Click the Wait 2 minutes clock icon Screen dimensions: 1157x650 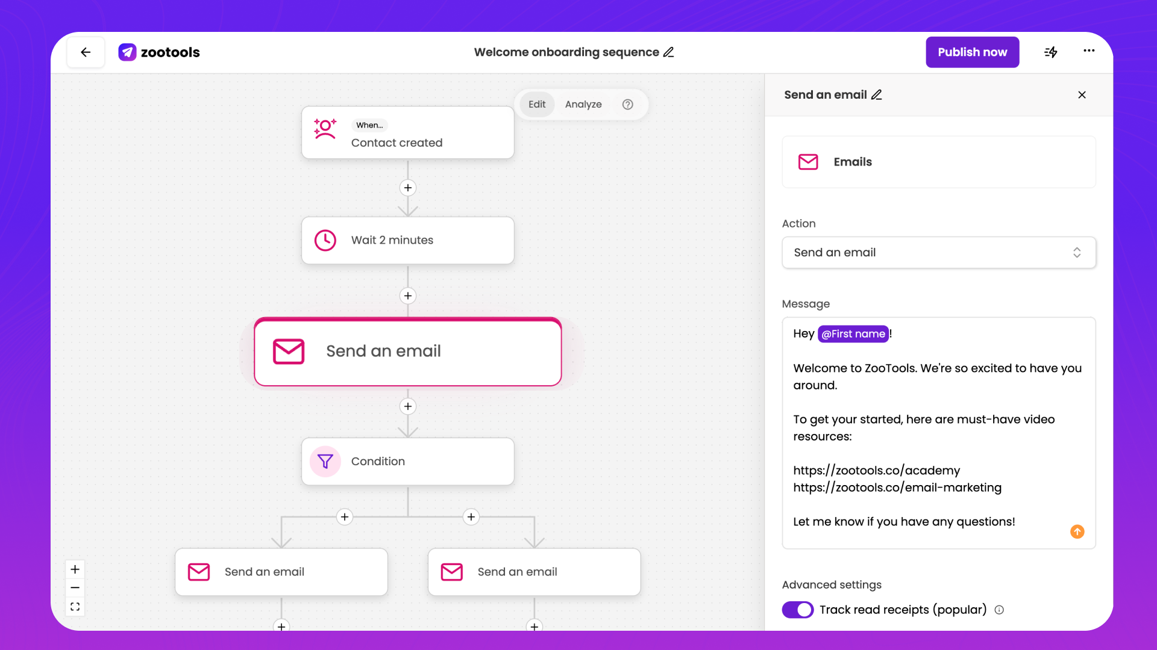(325, 240)
